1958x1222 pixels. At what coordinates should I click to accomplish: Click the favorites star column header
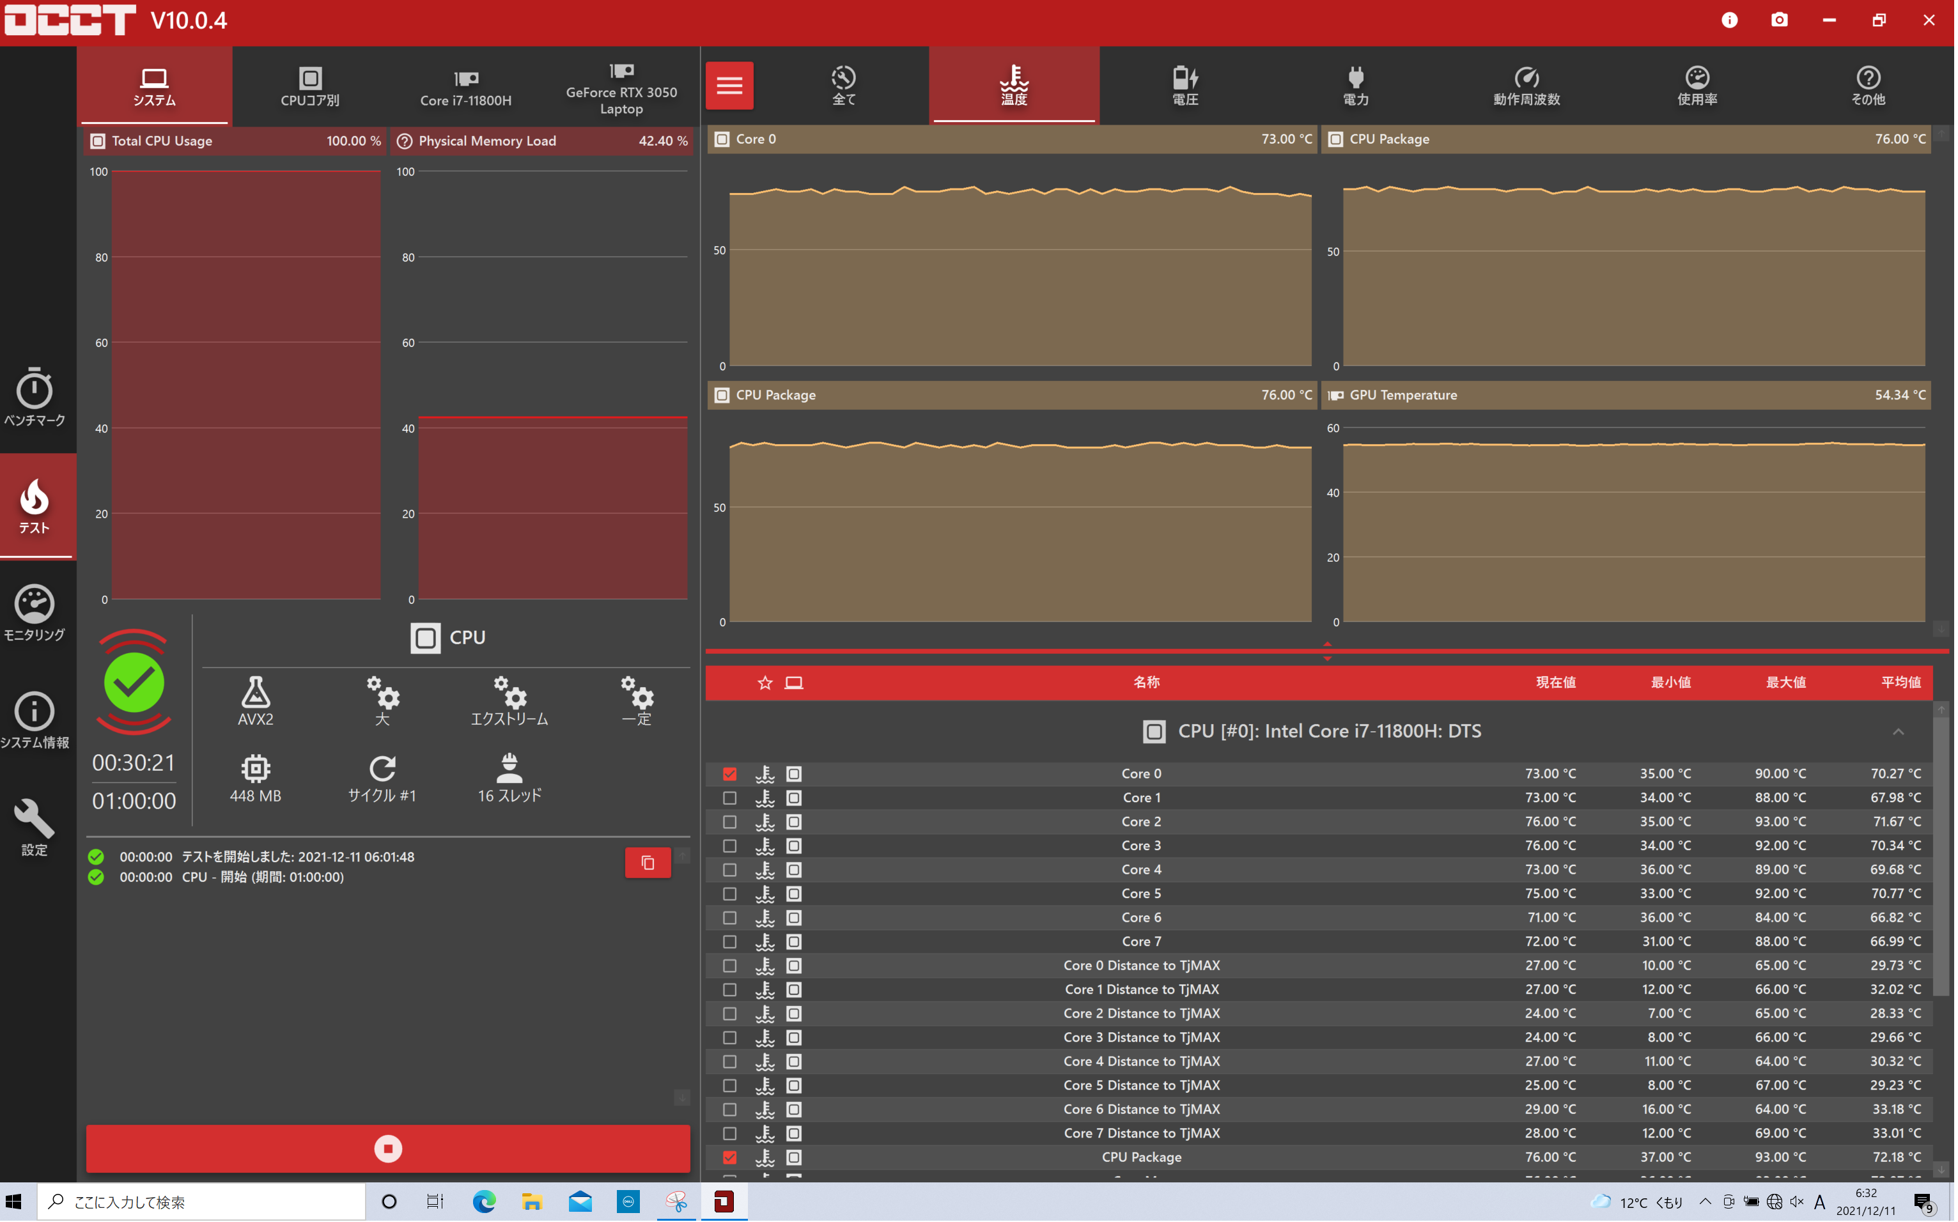point(765,683)
